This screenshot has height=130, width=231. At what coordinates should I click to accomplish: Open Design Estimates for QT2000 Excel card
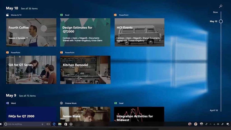click(85, 32)
